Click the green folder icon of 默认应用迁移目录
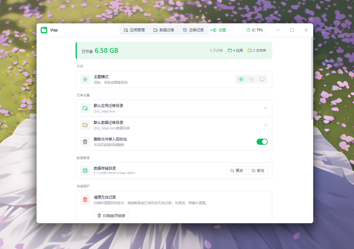 pos(85,108)
